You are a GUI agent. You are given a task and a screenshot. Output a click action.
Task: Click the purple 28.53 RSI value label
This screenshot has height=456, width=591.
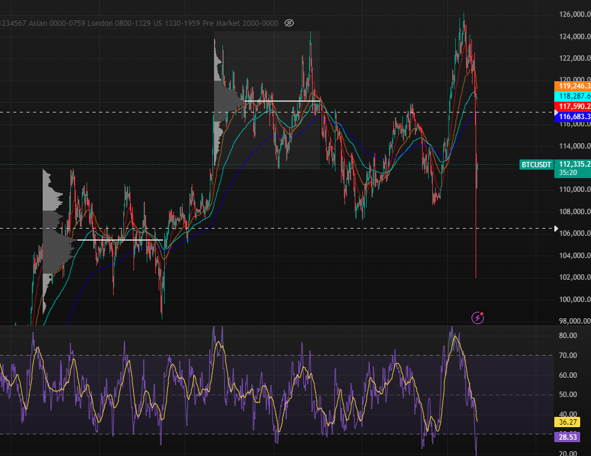point(568,437)
